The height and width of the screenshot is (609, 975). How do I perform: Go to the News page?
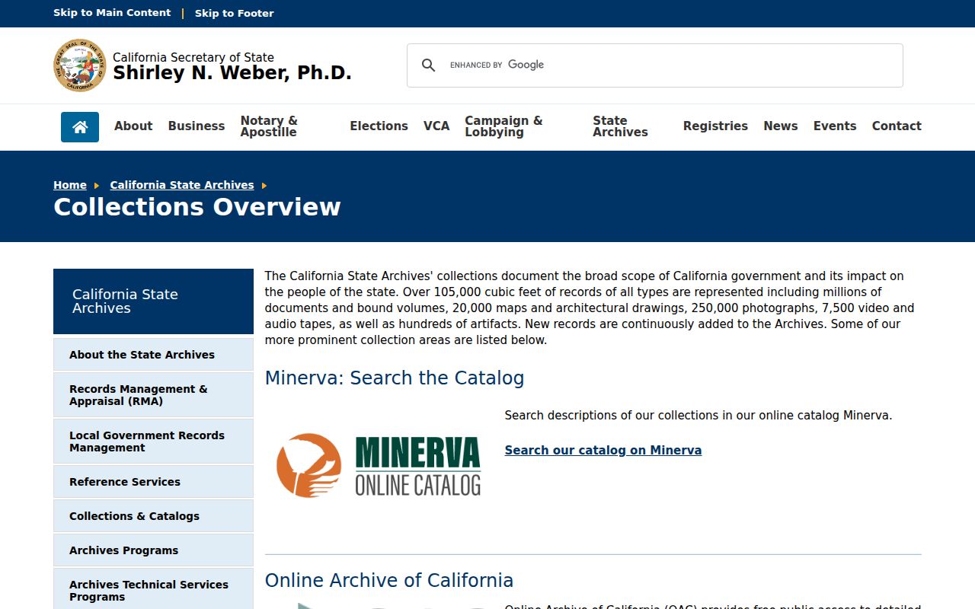pyautogui.click(x=781, y=126)
